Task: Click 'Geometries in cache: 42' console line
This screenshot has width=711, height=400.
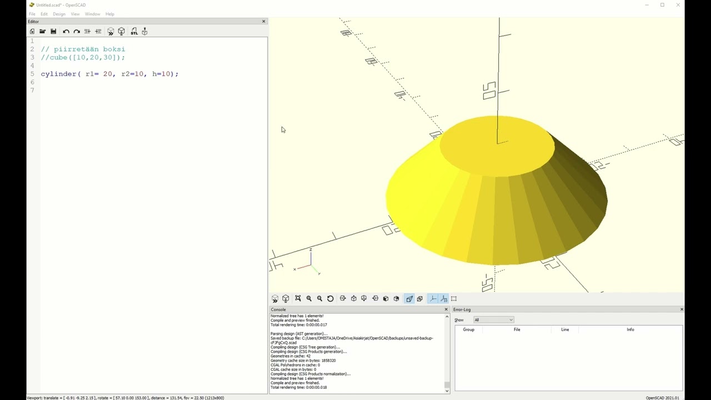Action: [x=291, y=356]
